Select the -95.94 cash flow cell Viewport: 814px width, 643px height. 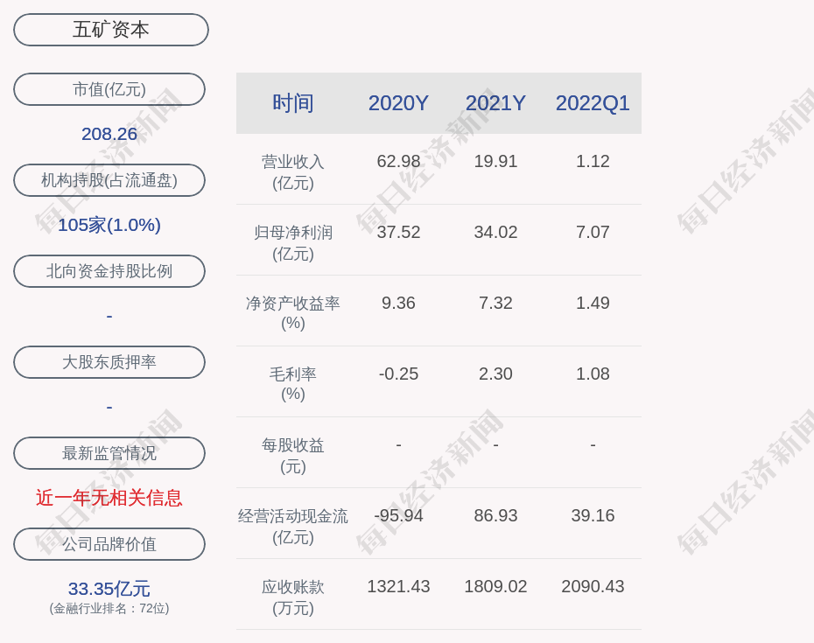pos(399,516)
